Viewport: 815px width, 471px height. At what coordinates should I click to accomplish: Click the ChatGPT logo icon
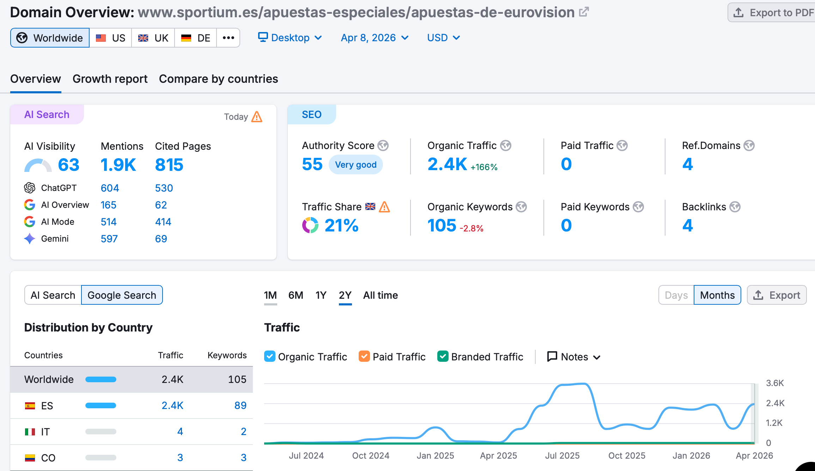pos(30,188)
